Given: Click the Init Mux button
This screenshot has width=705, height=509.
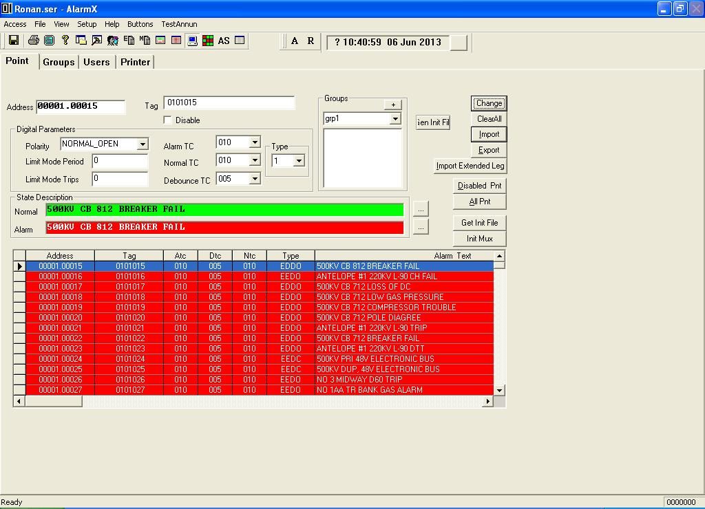Looking at the screenshot, I should pyautogui.click(x=480, y=239).
